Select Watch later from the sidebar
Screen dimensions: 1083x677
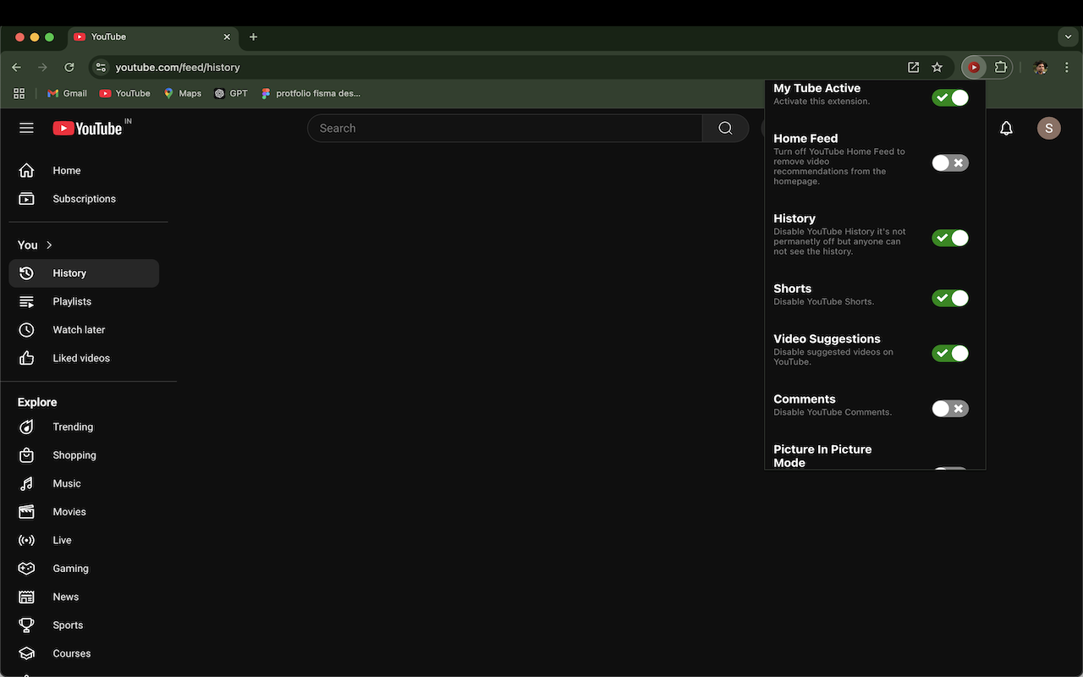pos(79,329)
